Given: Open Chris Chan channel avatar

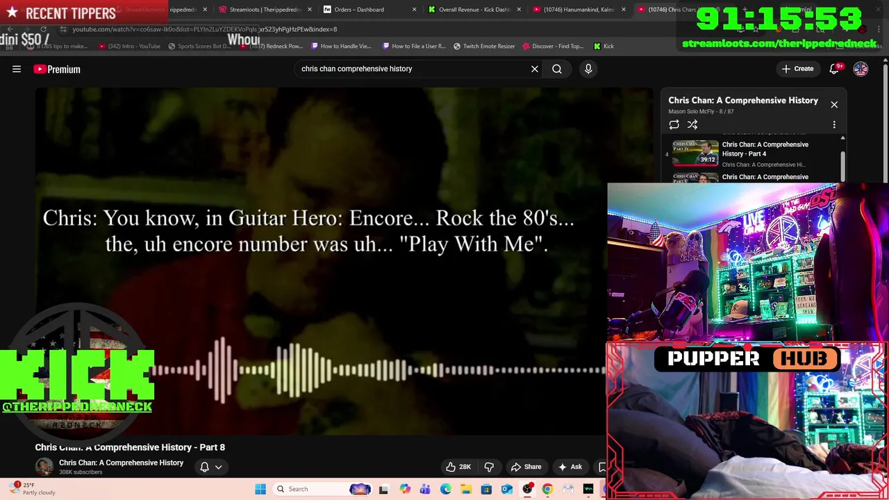Looking at the screenshot, I should click(x=44, y=467).
